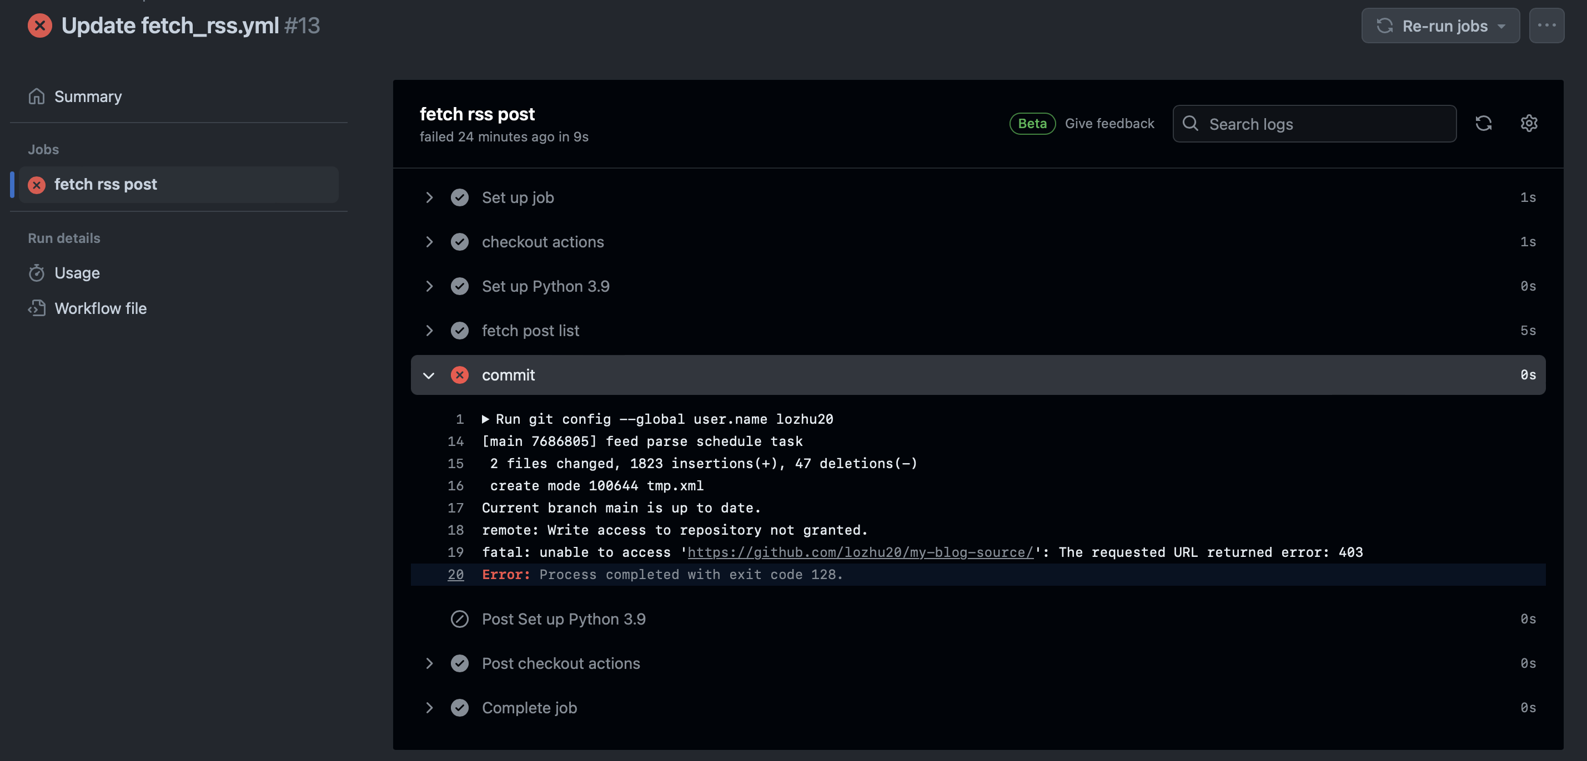Click the search logs magnifier icon
1587x761 pixels.
click(1191, 123)
